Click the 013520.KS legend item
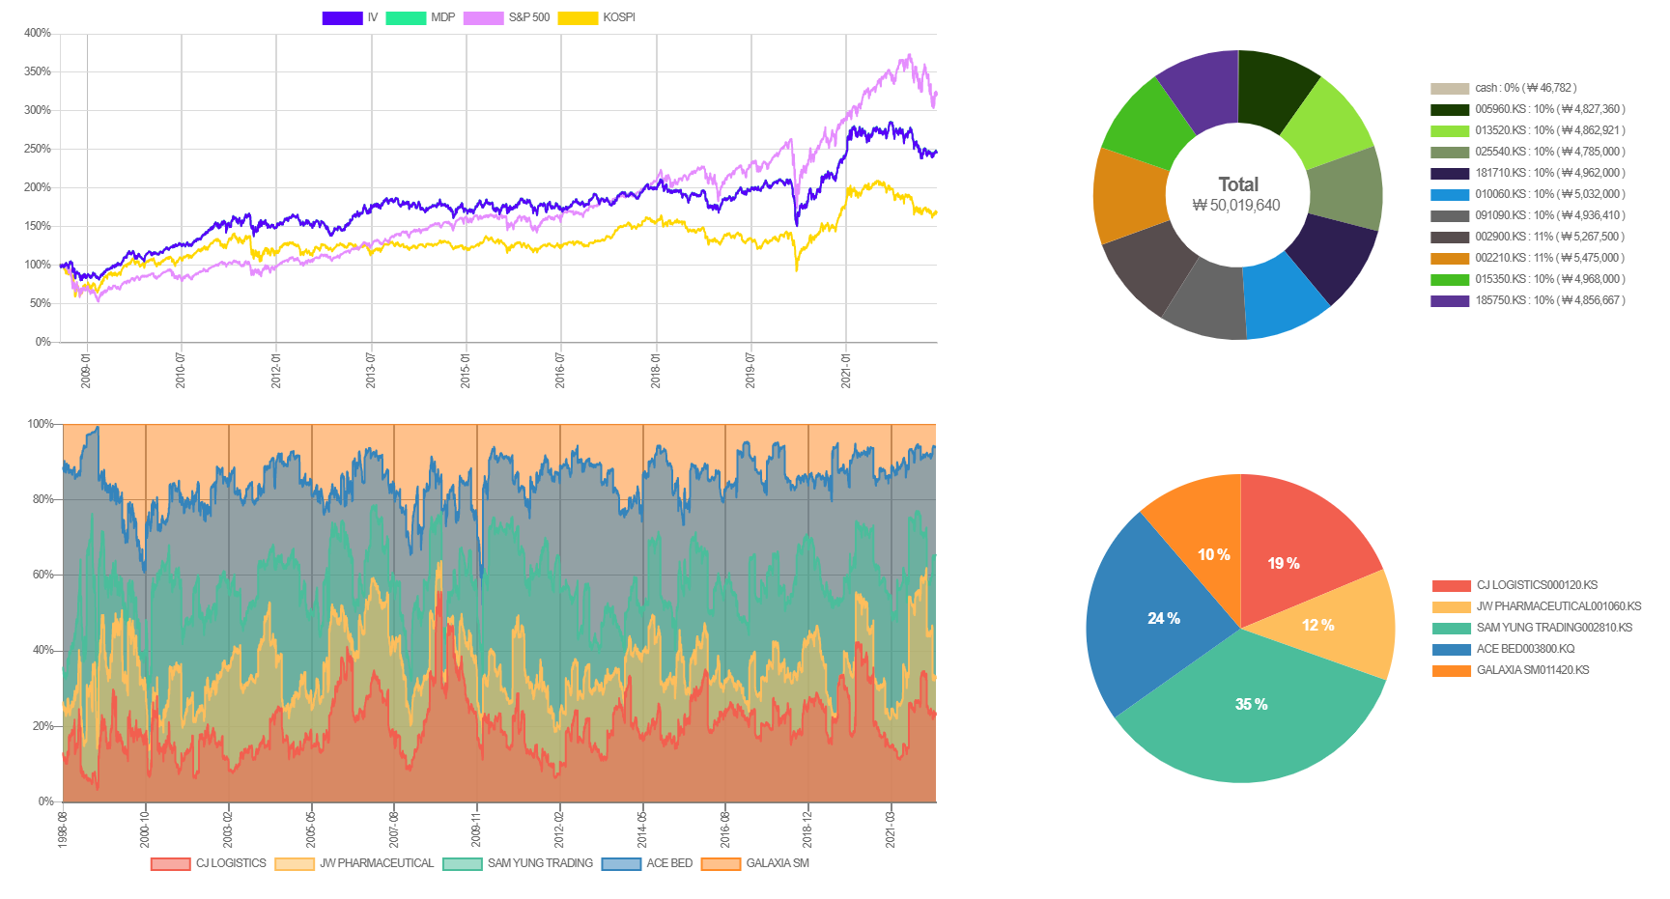This screenshot has height=899, width=1670. [1527, 130]
